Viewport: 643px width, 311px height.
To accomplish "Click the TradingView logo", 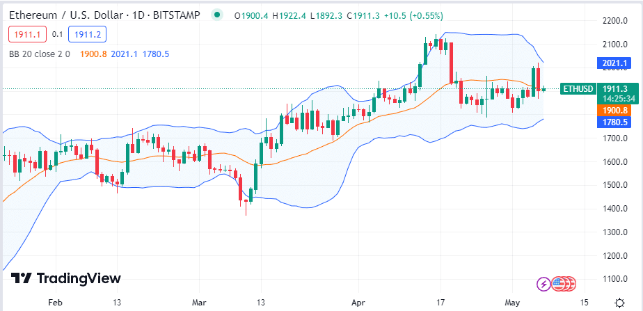I will [x=65, y=278].
